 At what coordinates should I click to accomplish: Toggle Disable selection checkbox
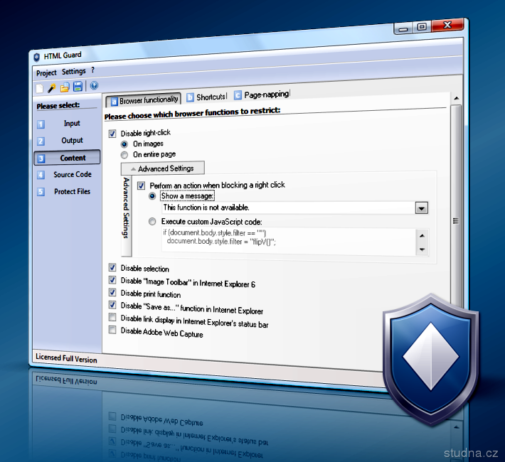[112, 267]
